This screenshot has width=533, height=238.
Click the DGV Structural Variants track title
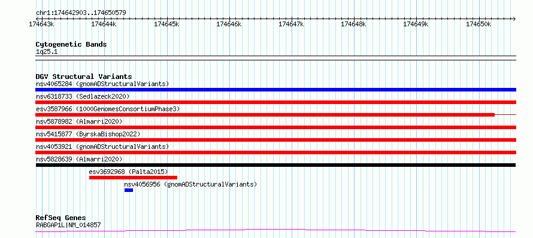click(84, 77)
